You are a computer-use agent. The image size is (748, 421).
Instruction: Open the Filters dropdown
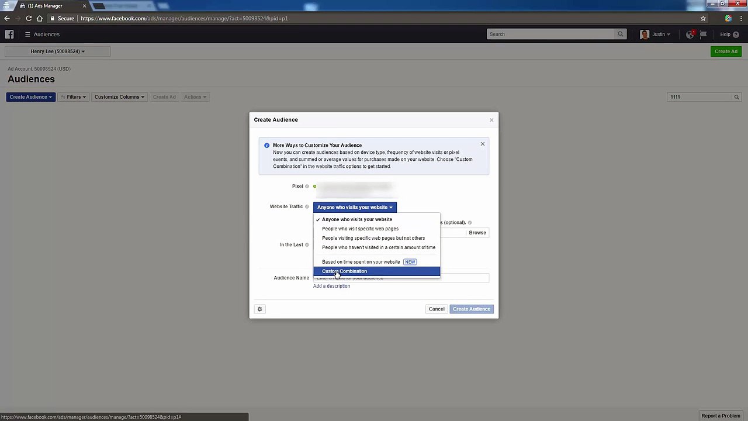(x=74, y=97)
